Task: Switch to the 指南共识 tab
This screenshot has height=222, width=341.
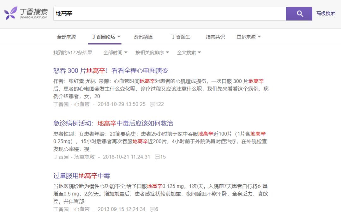Action: (x=215, y=37)
